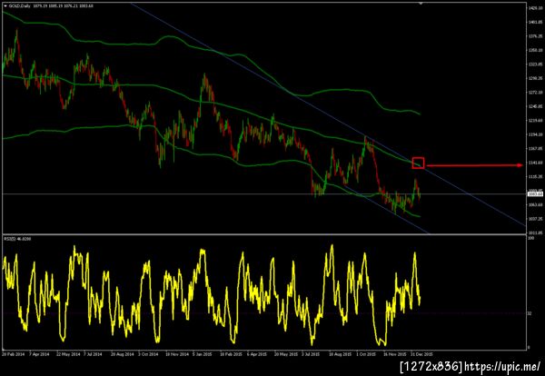Select the red square marker on the chart
This screenshot has width=545, height=376.
point(418,163)
